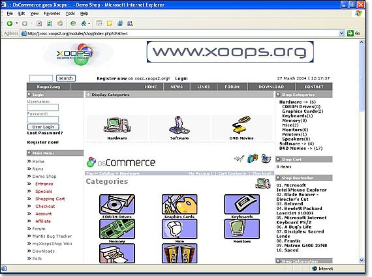Stop page loading with the Stop icon
Screen dimensions: 372x277
(39, 23)
